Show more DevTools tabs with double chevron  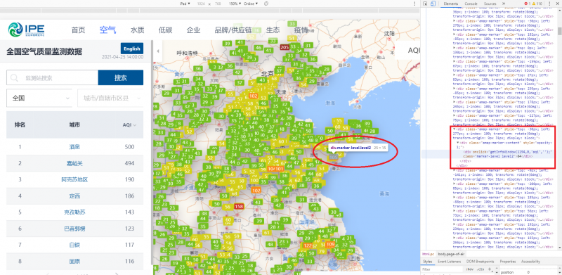click(504, 4)
